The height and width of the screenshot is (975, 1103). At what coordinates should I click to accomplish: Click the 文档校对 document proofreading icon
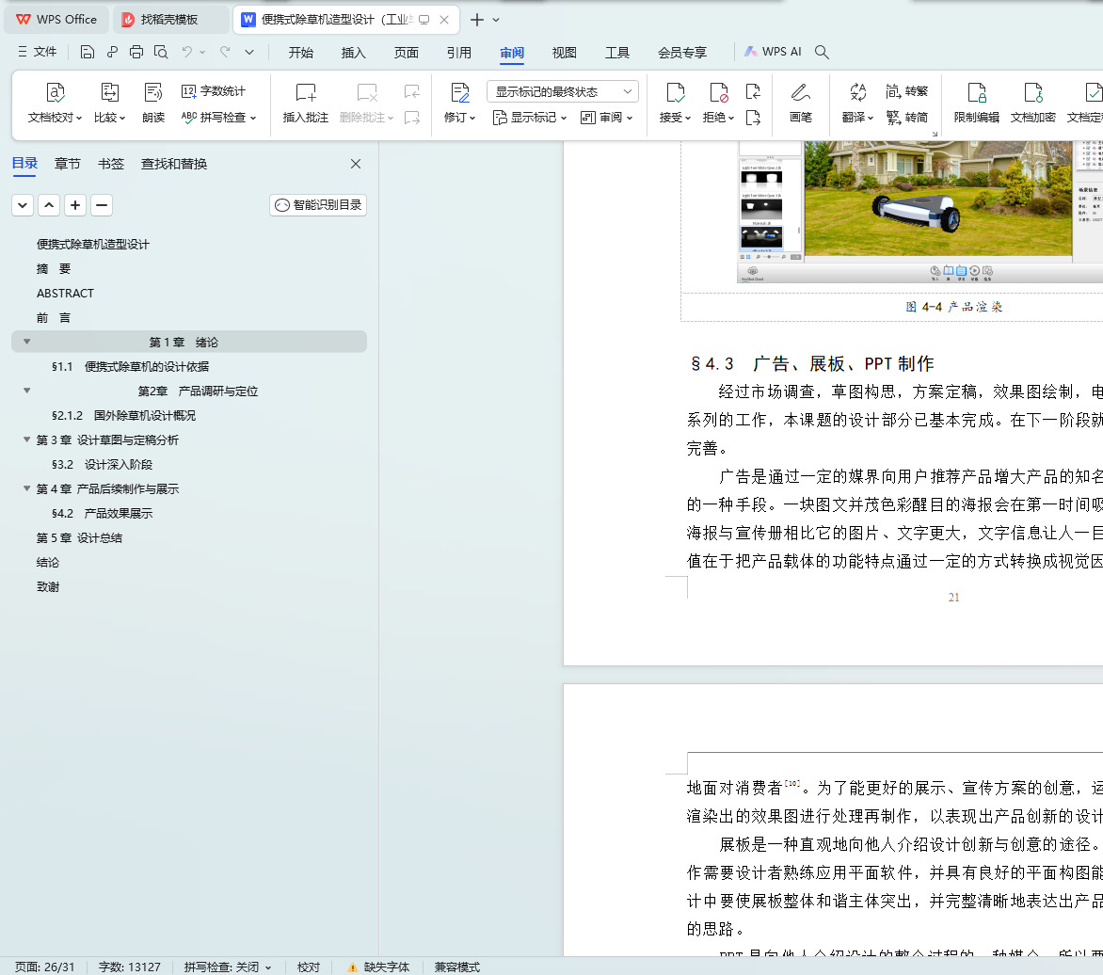tap(56, 92)
